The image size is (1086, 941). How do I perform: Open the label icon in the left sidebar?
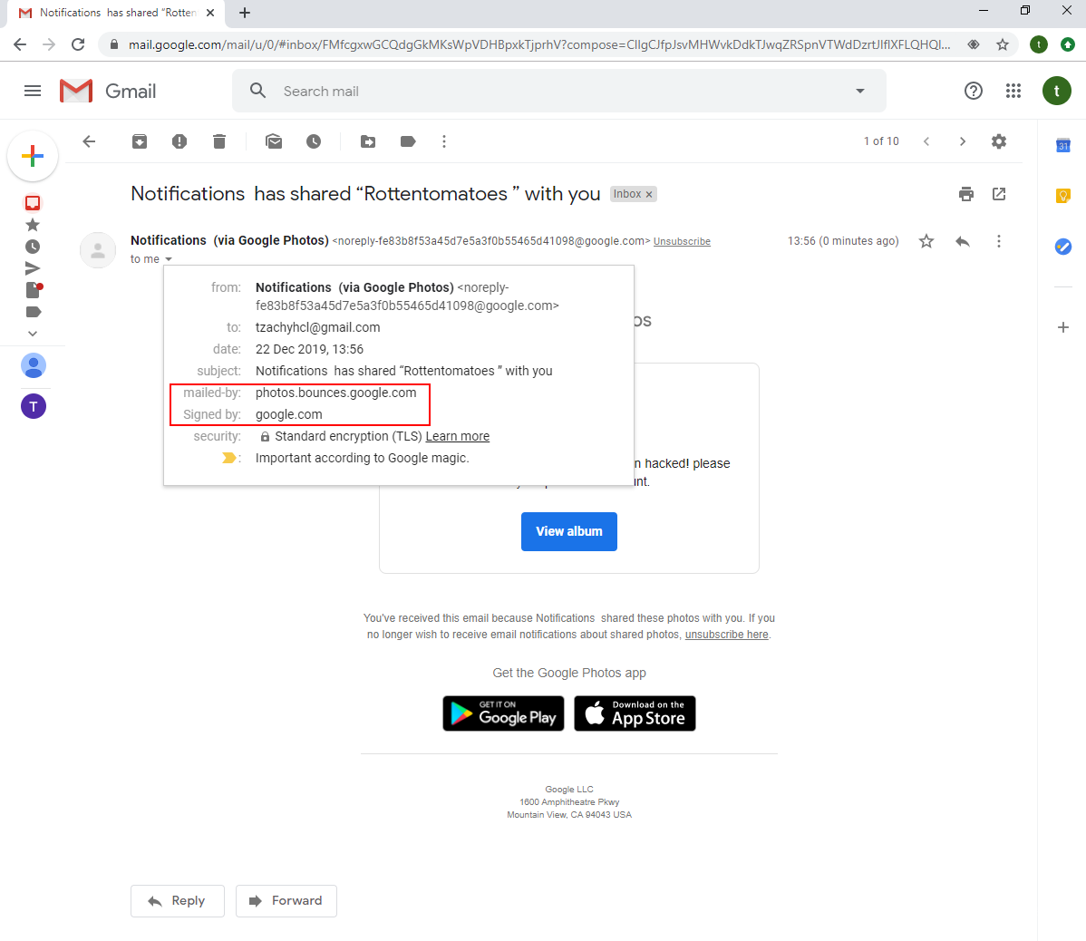click(x=34, y=312)
